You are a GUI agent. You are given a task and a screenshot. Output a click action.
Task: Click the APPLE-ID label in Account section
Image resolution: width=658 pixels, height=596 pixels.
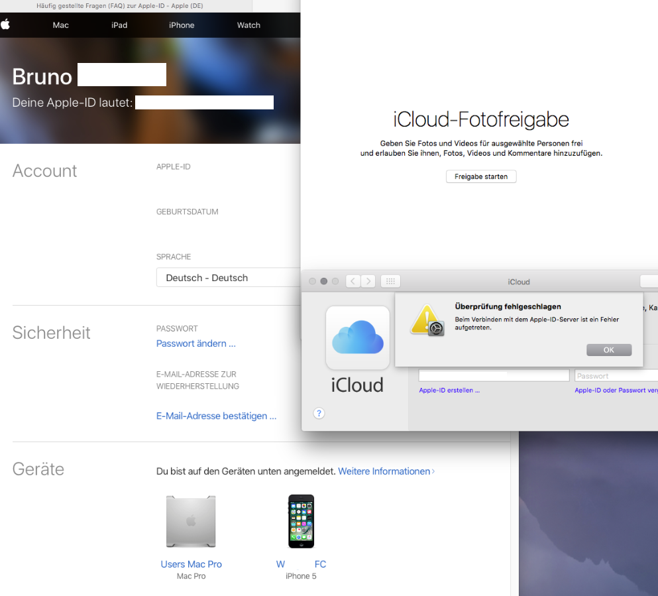point(174,166)
